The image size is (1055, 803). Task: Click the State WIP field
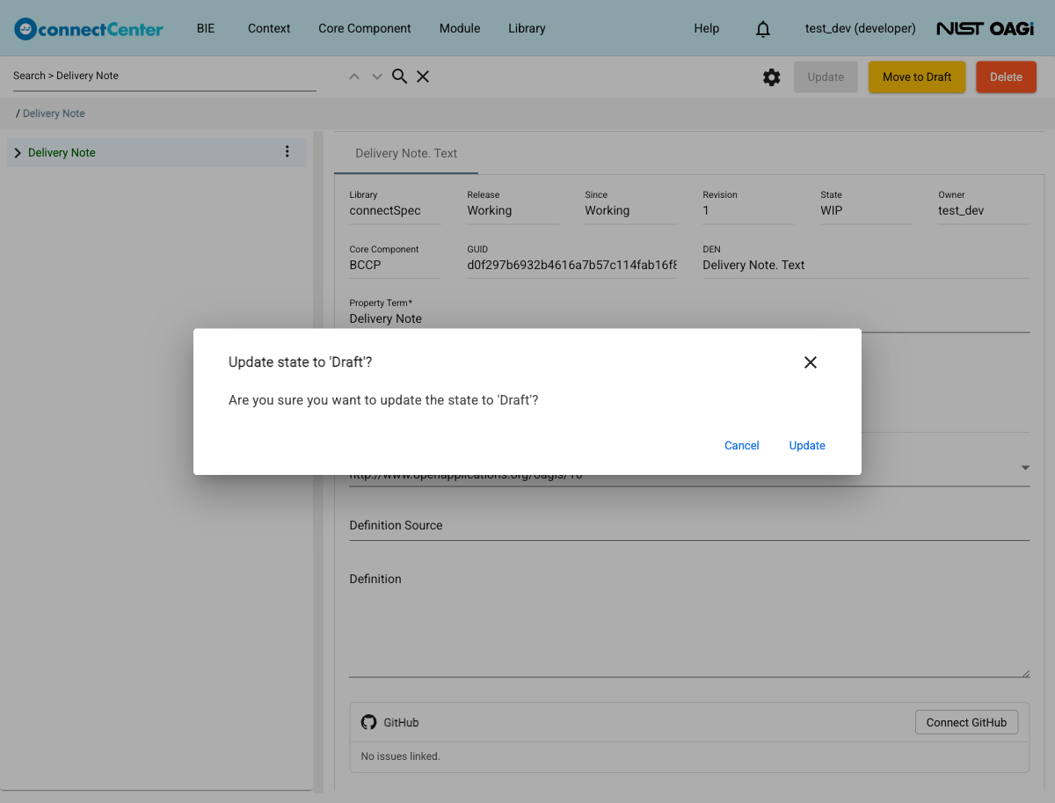866,210
